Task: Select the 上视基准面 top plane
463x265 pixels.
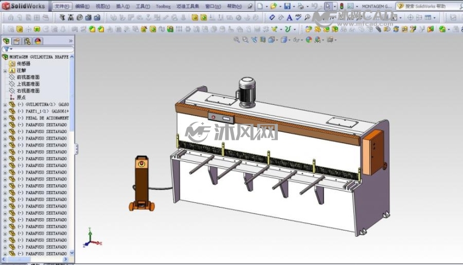Action: [x=28, y=83]
